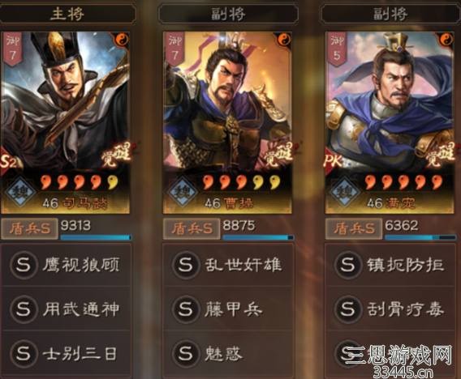Tap the 魏 faction badge on 曹操
Screen dimensions: 461x379
coord(182,193)
